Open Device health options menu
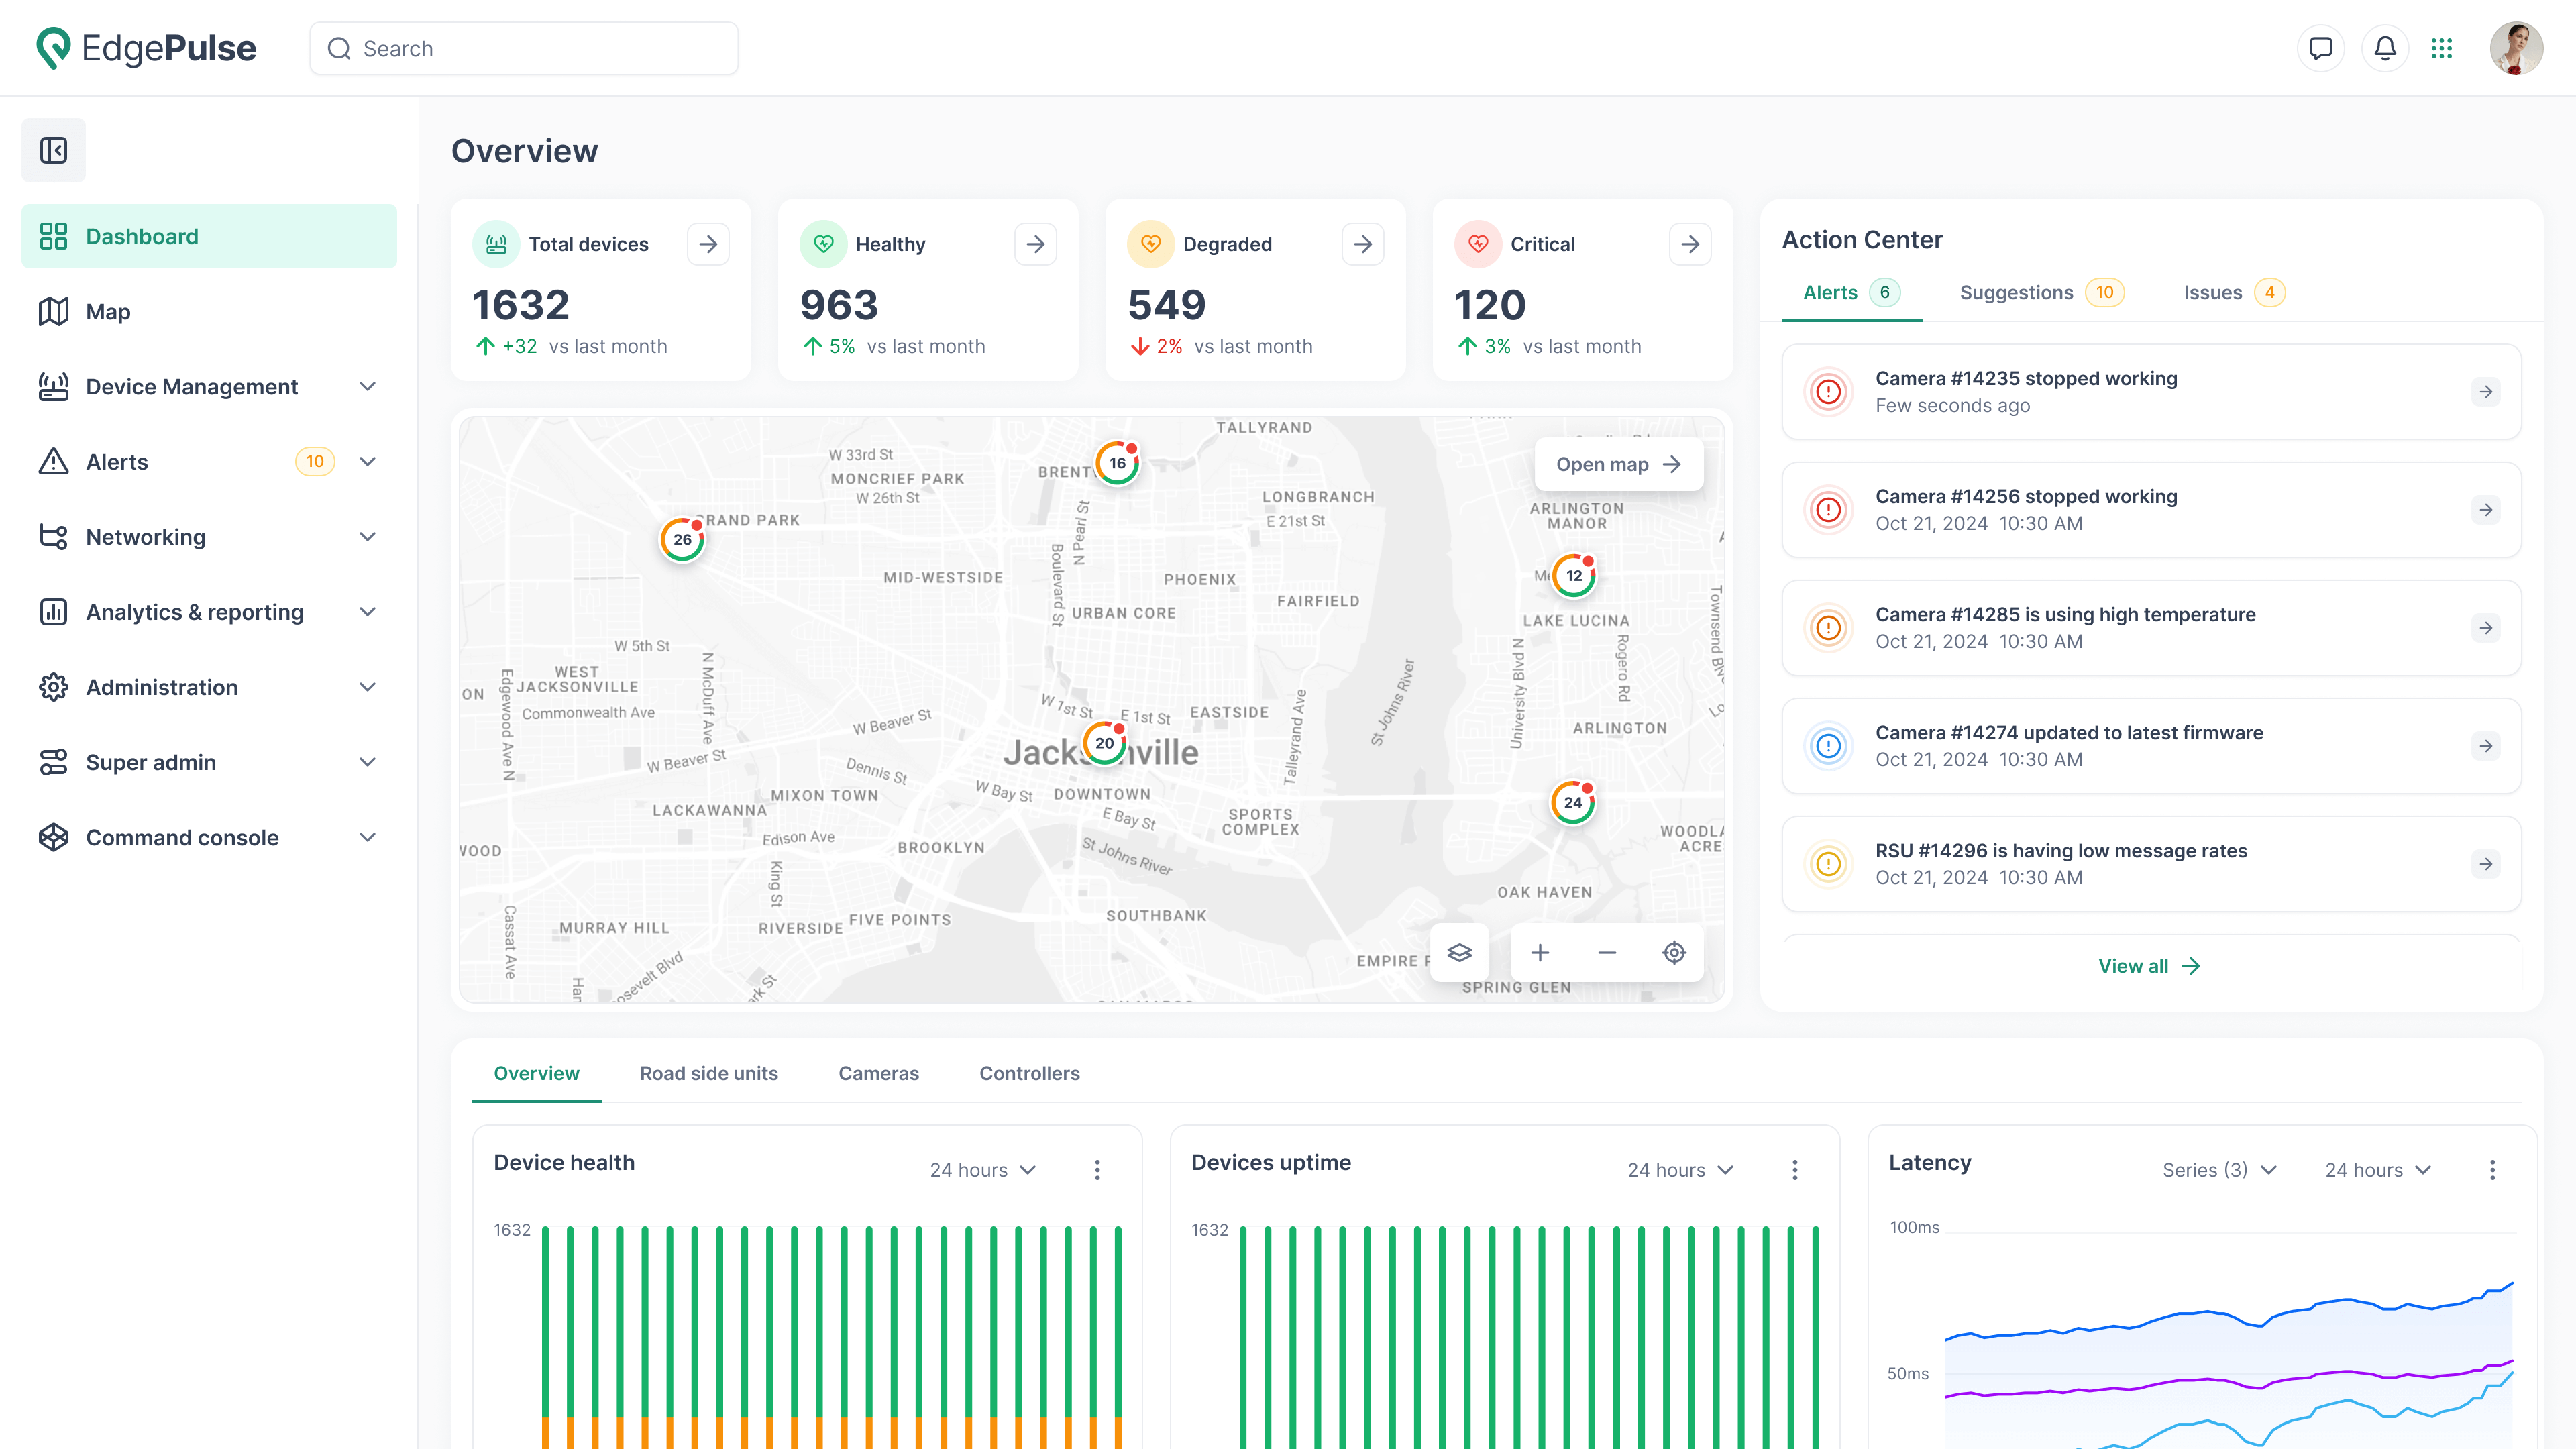The image size is (2576, 1449). point(1097,1170)
